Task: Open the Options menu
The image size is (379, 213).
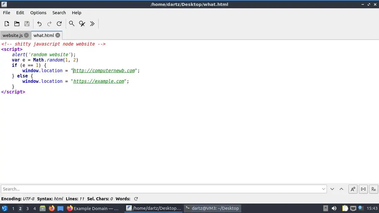Action: [38, 13]
